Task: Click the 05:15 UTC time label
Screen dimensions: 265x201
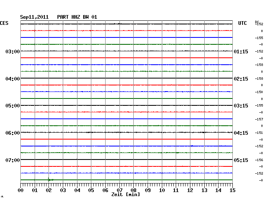Action: coord(241,160)
